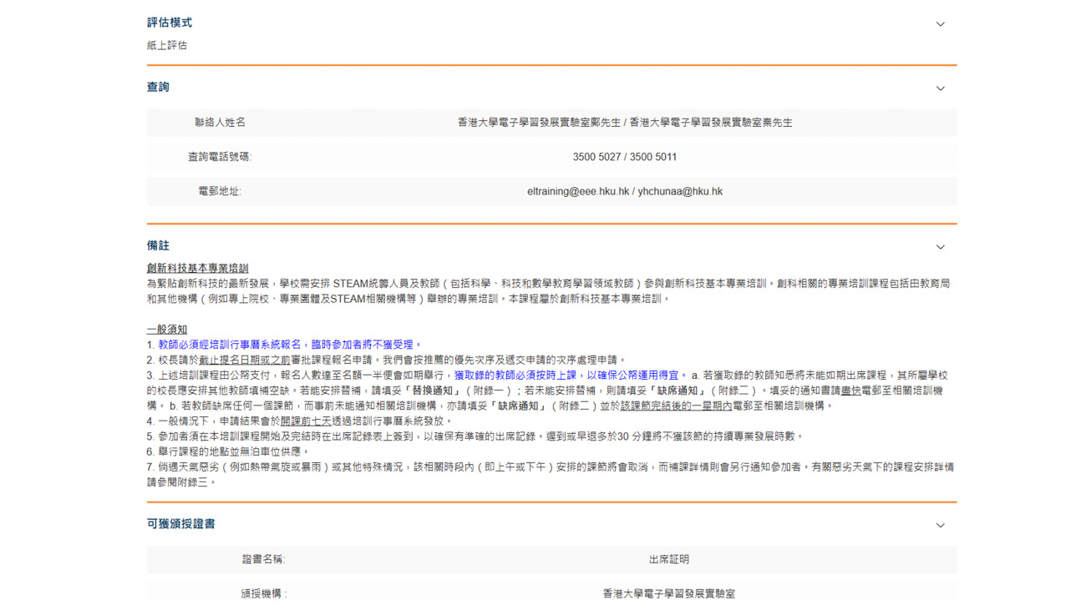Click the 出席証明 certificate name value

tap(668, 559)
